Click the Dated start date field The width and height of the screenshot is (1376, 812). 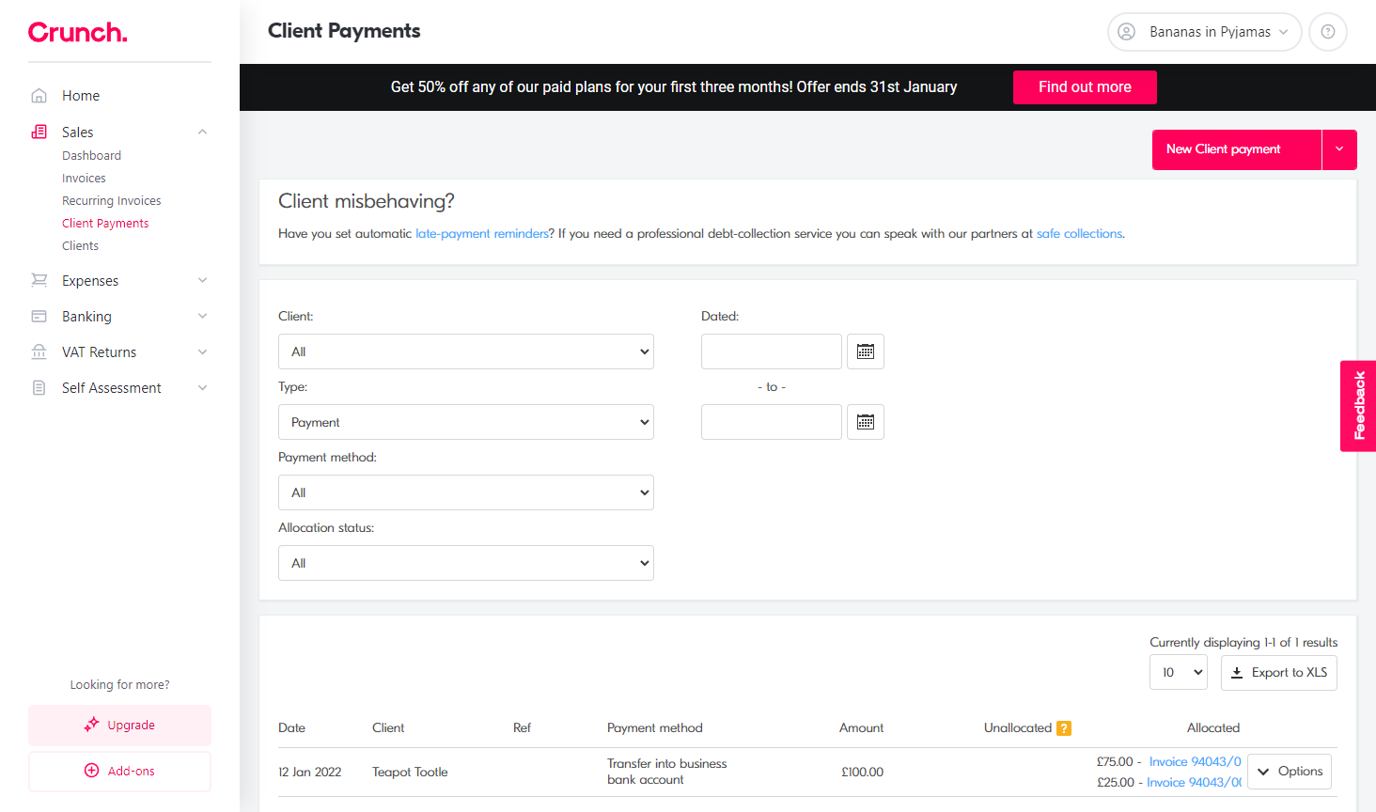tap(771, 351)
